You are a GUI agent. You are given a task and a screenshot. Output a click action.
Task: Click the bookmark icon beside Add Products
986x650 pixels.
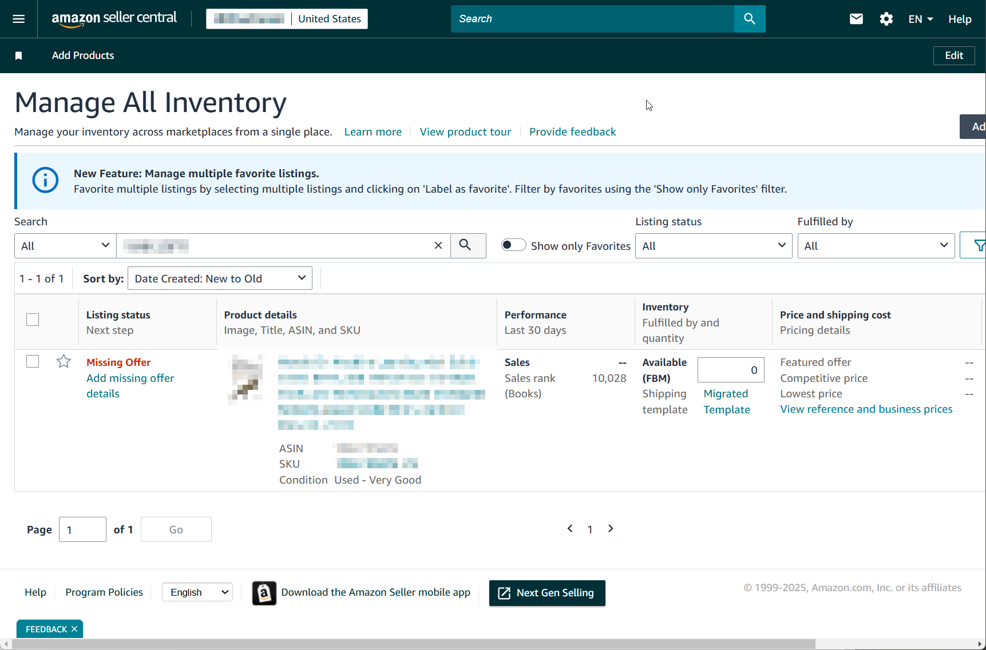[18, 55]
